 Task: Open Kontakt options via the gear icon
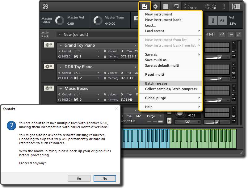[155, 7]
